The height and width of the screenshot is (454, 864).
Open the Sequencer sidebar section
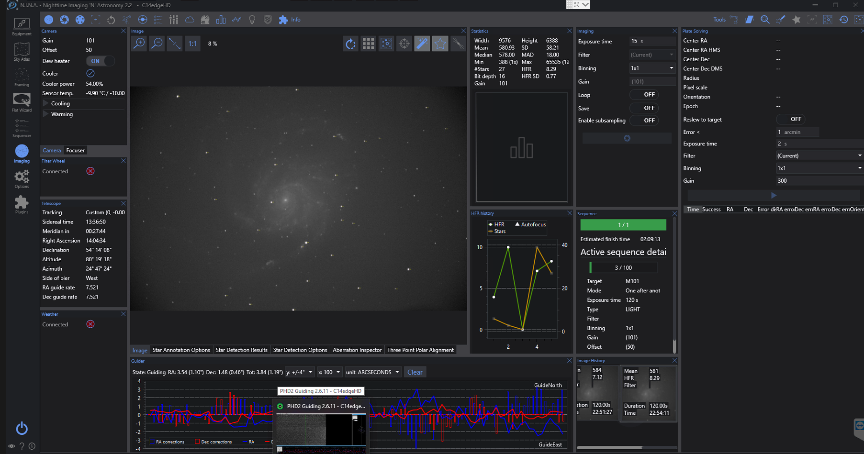(22, 128)
